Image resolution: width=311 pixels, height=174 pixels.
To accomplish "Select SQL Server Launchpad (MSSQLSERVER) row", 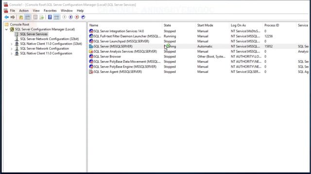I will tap(198, 41).
